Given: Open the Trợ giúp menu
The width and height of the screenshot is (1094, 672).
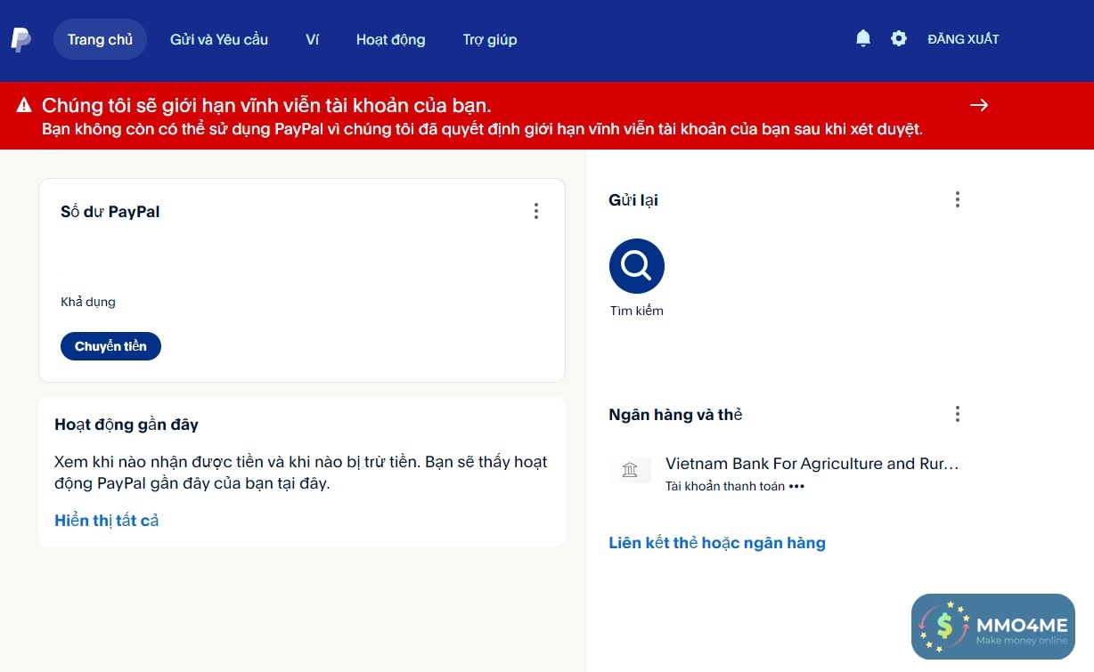Looking at the screenshot, I should click(490, 39).
